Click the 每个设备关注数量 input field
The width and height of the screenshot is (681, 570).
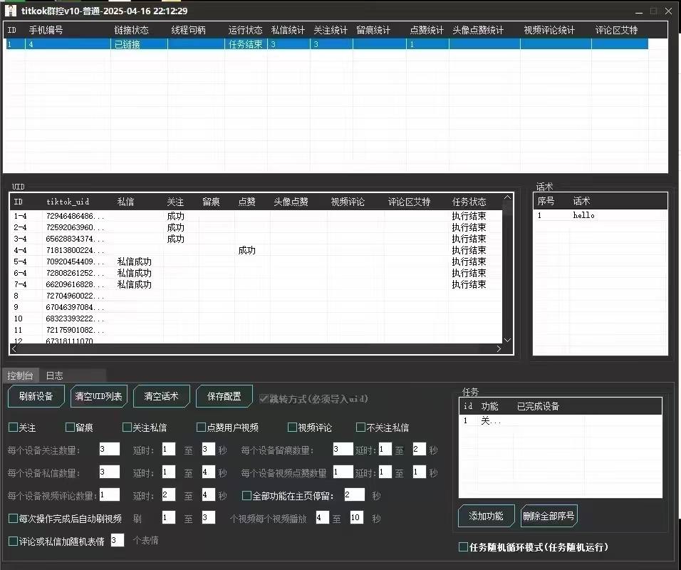coord(109,450)
